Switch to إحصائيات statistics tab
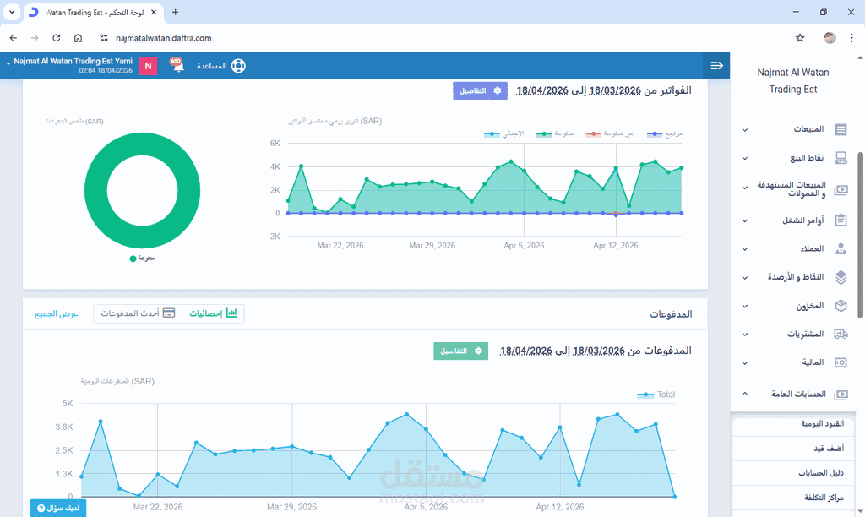 214,313
